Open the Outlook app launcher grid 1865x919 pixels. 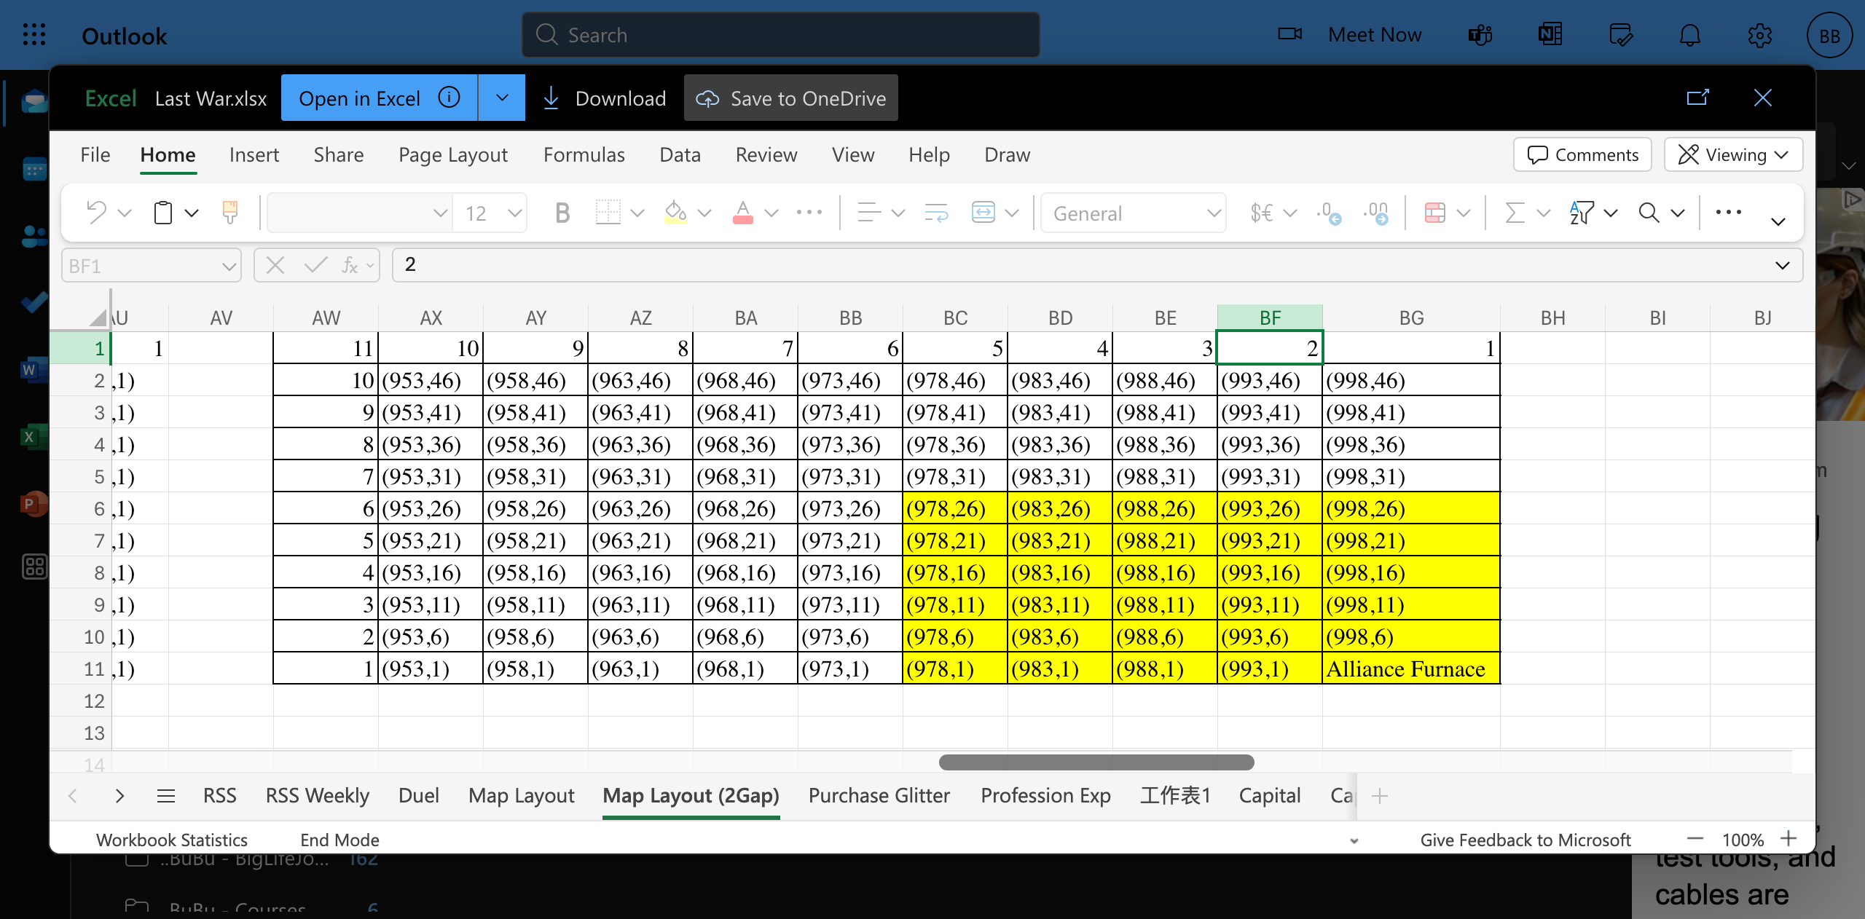[34, 35]
